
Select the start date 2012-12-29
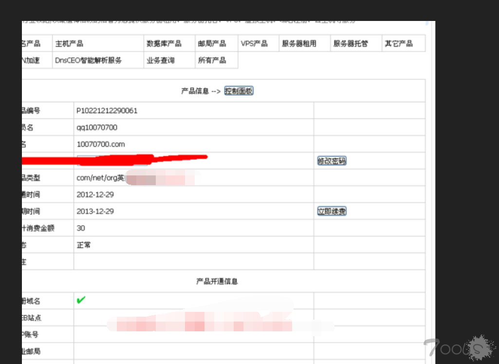(95, 194)
